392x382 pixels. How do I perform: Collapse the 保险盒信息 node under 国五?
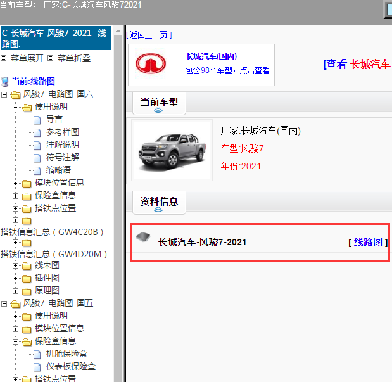click(15, 341)
